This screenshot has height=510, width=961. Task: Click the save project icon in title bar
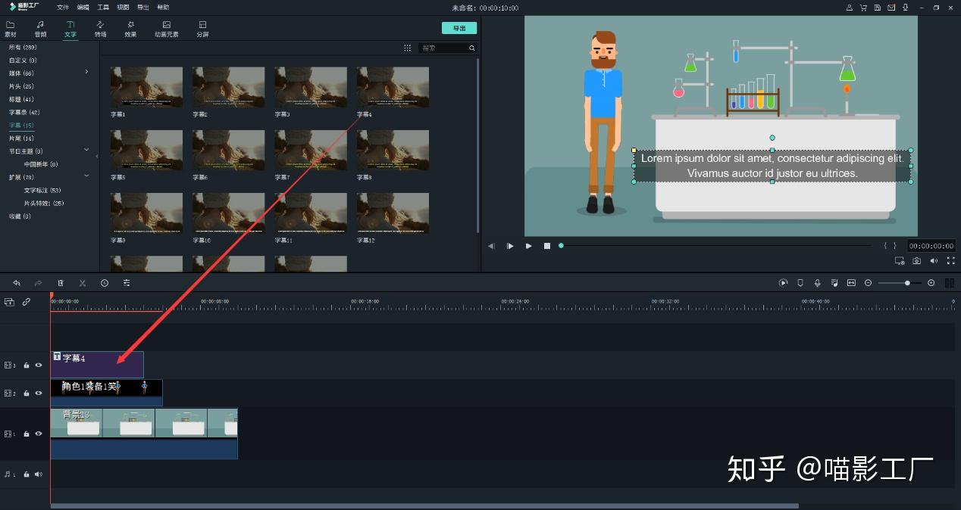878,7
